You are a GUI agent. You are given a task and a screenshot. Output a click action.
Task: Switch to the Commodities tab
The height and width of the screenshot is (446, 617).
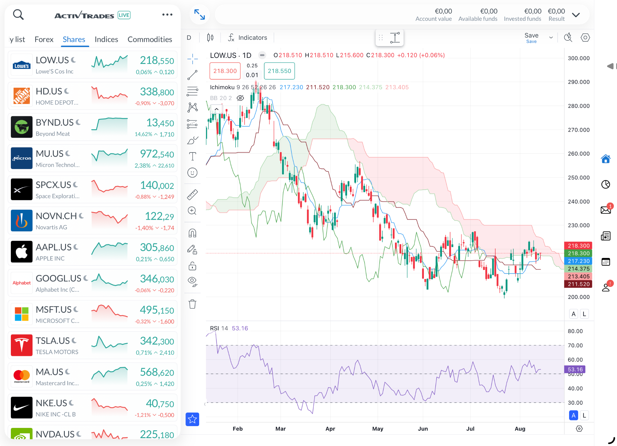coord(150,39)
